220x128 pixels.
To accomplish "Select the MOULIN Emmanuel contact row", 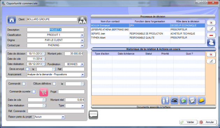I will click(148, 25).
